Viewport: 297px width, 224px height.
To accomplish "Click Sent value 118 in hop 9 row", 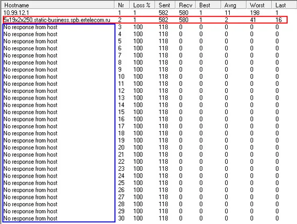I will pyautogui.click(x=163, y=70).
